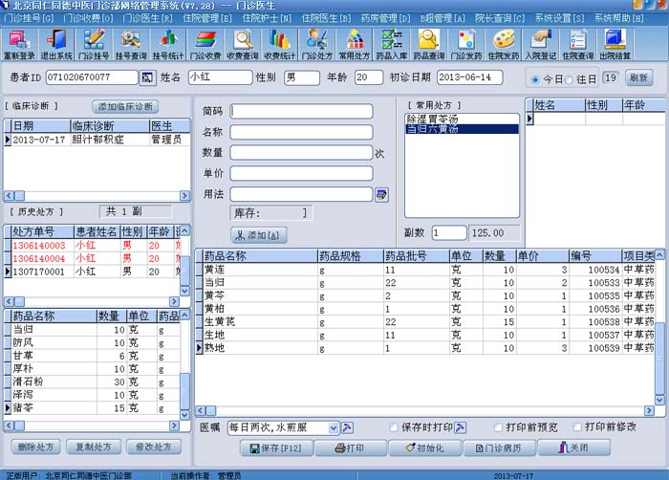Click the 保存[F12] button

[276, 448]
